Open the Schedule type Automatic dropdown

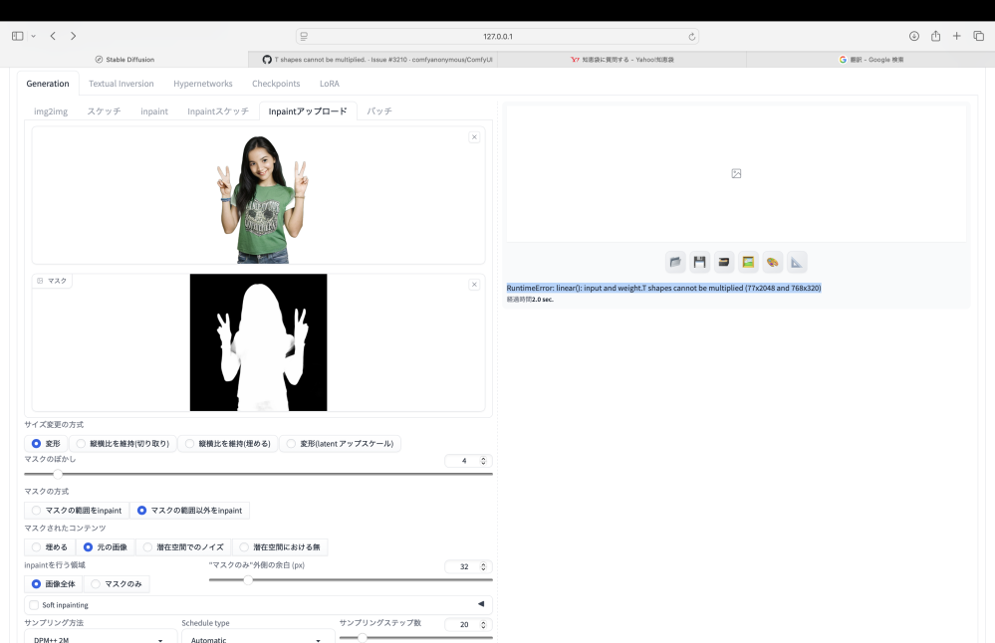click(x=257, y=638)
